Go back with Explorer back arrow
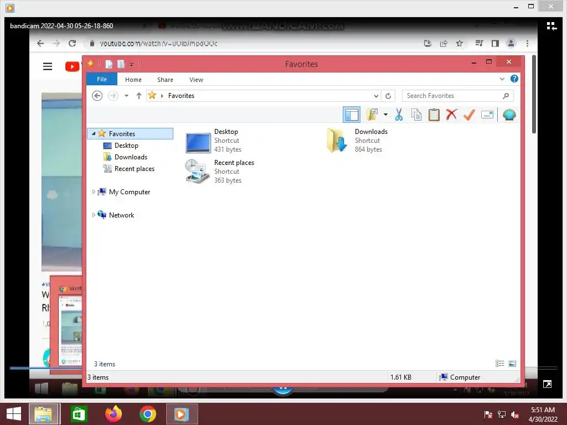 (x=97, y=96)
